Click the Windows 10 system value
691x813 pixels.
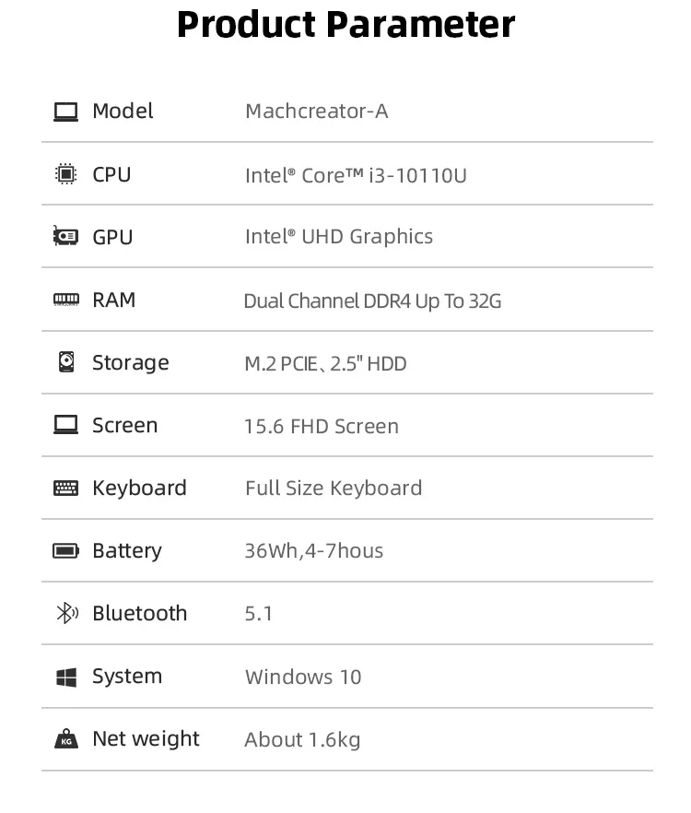(x=303, y=677)
